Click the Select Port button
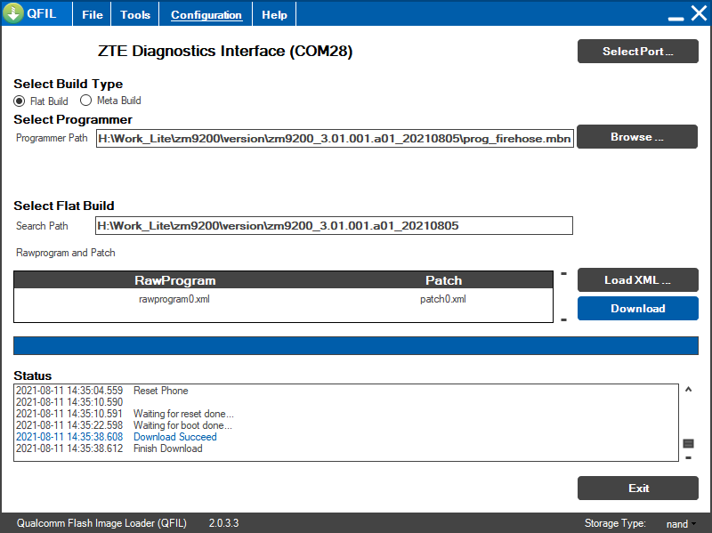This screenshot has width=712, height=533. 637,51
